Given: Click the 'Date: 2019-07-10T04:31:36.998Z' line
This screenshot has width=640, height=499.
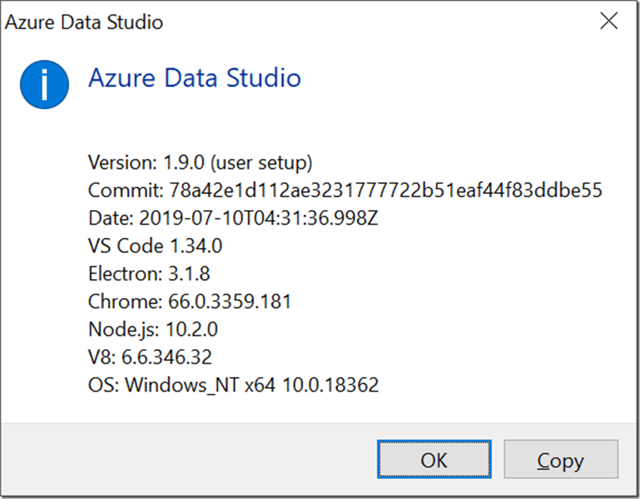Looking at the screenshot, I should (233, 218).
